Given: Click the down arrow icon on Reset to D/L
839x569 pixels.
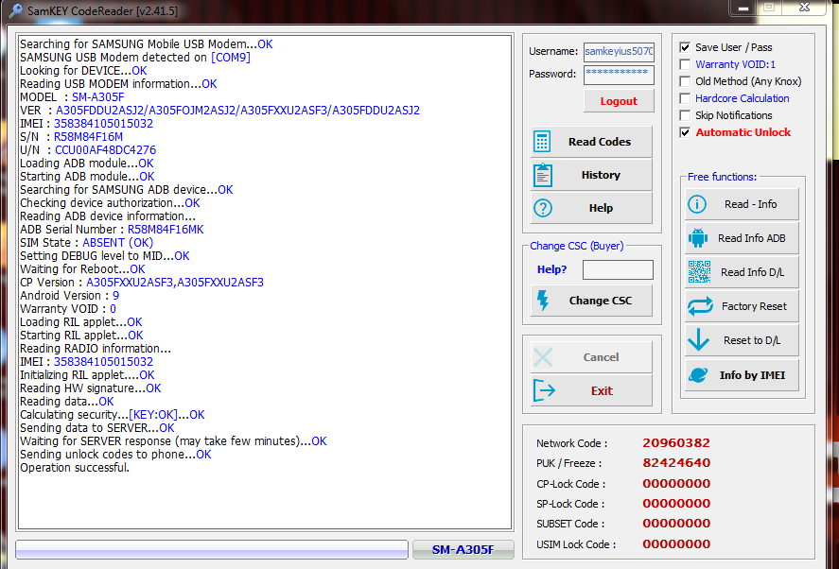Looking at the screenshot, I should point(698,340).
